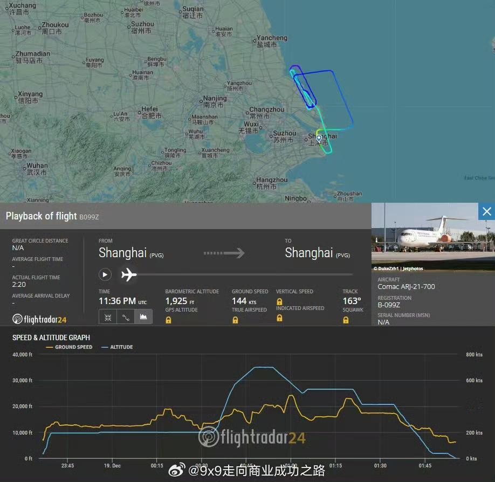Click the 11:36 PM UTC time value

coord(122,301)
